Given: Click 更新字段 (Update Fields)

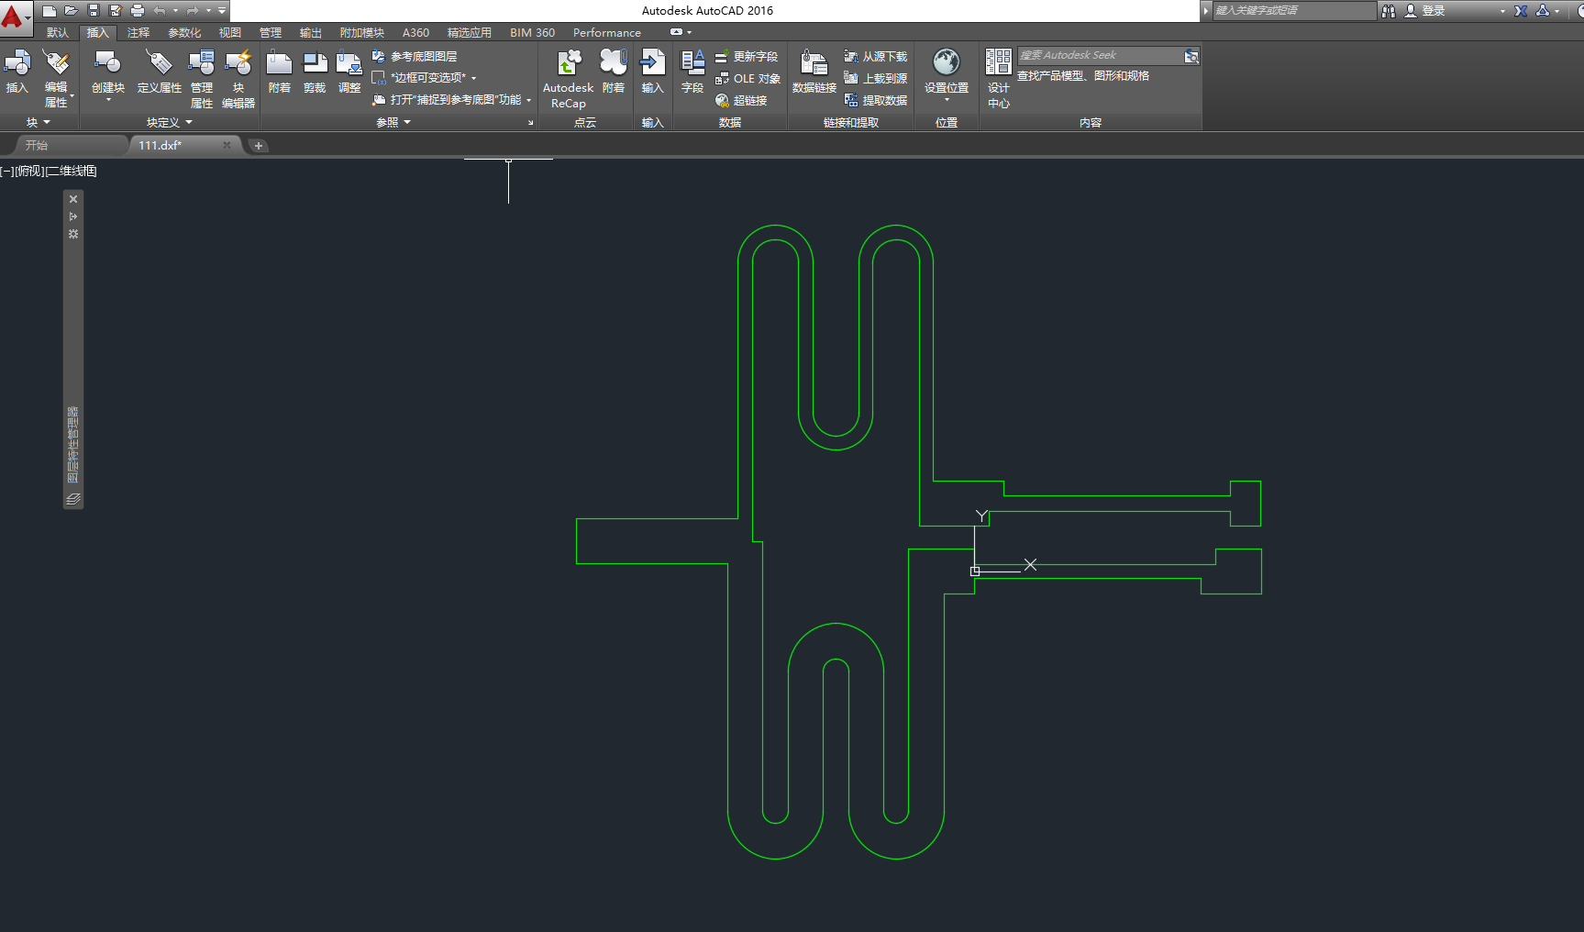Looking at the screenshot, I should click(747, 57).
